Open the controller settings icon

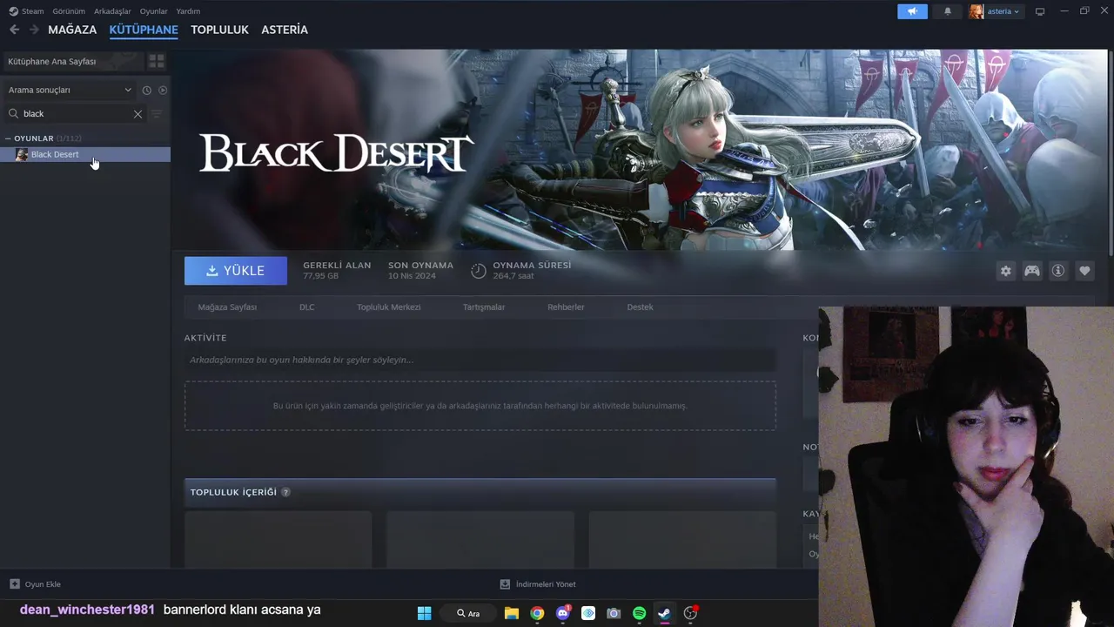(1032, 271)
